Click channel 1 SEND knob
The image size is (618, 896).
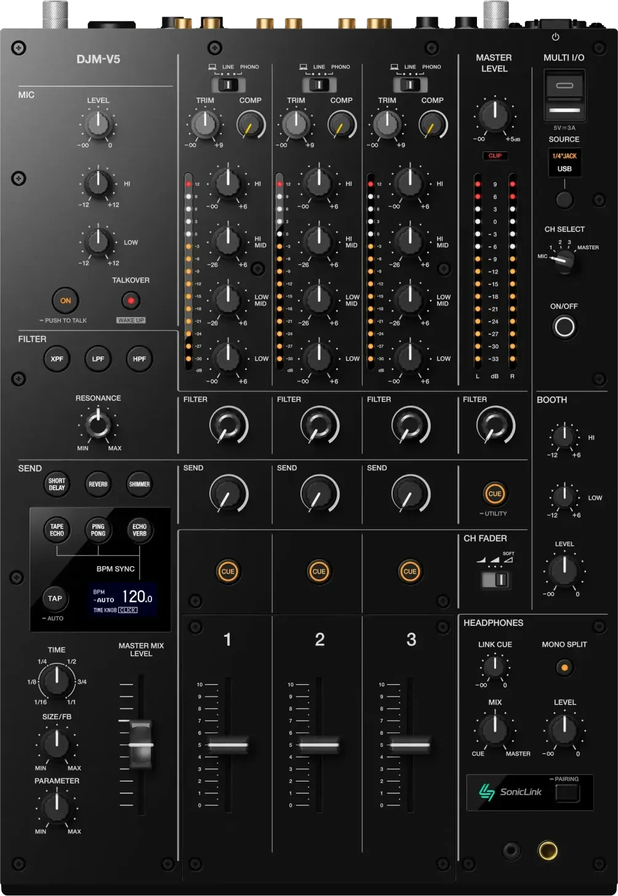tap(228, 494)
